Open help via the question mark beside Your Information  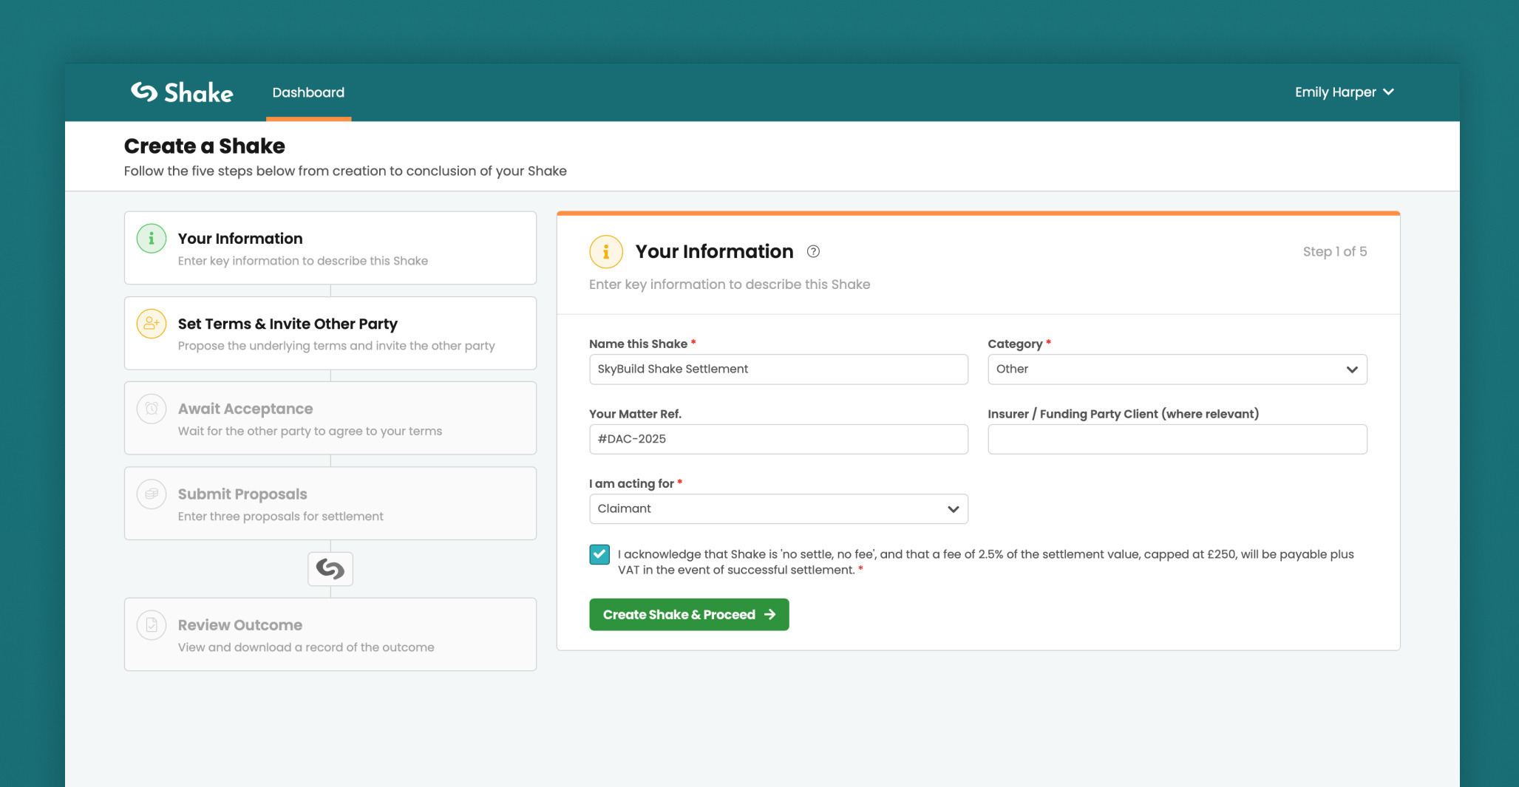click(x=813, y=251)
